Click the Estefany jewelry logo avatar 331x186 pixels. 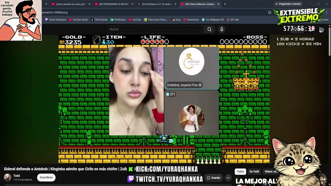tap(191, 61)
